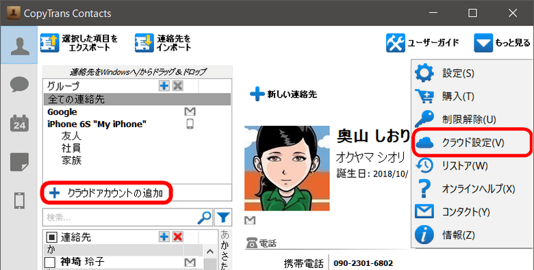The height and width of the screenshot is (270, 534).
Task: Select コンタクト(Y) menu entry
Action: point(472,211)
